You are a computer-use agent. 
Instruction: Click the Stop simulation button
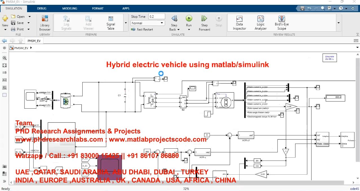pyautogui.click(x=219, y=21)
